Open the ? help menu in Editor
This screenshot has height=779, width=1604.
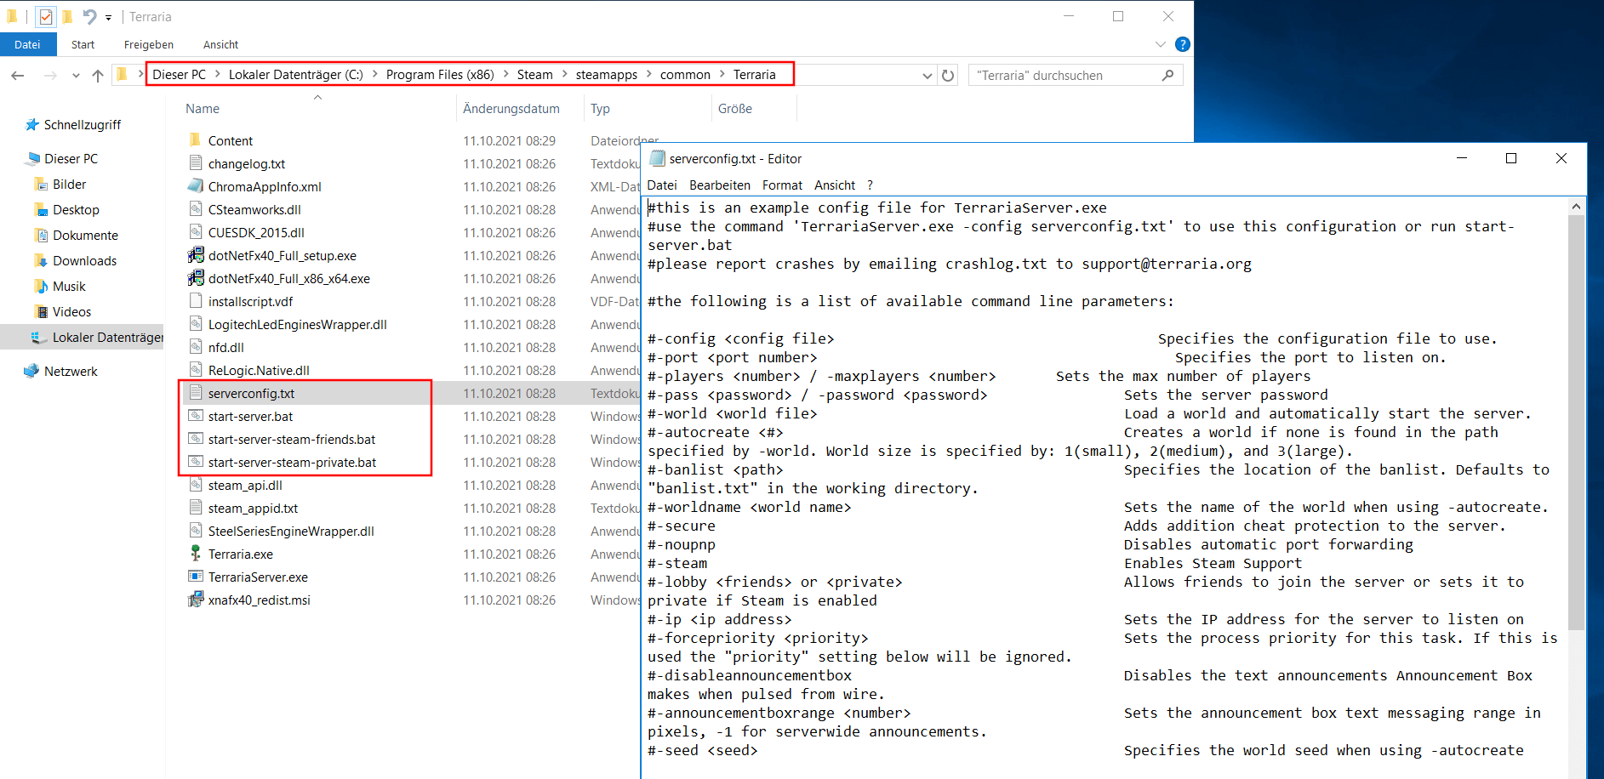point(870,185)
